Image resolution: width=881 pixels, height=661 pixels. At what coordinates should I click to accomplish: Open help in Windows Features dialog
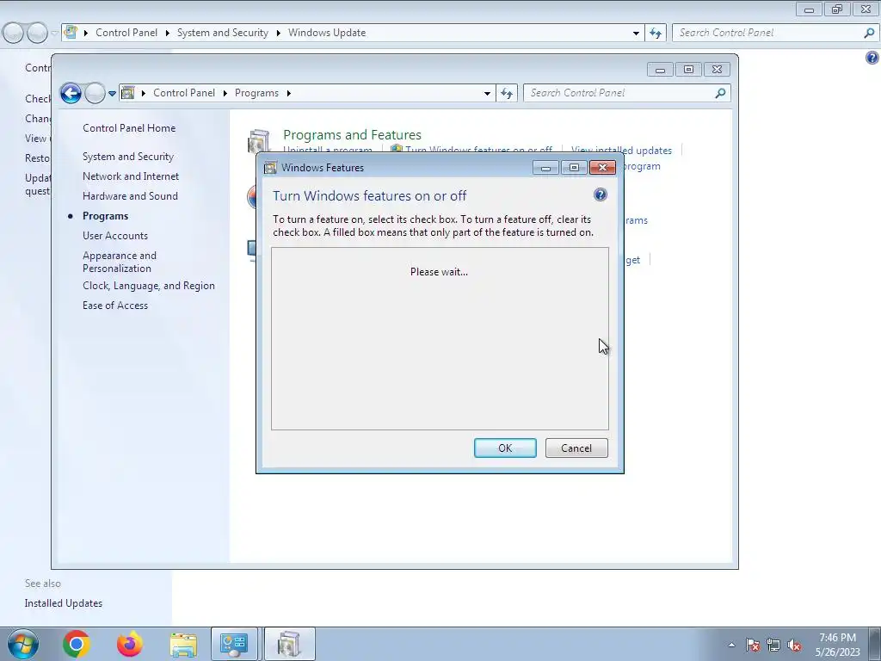(x=600, y=195)
